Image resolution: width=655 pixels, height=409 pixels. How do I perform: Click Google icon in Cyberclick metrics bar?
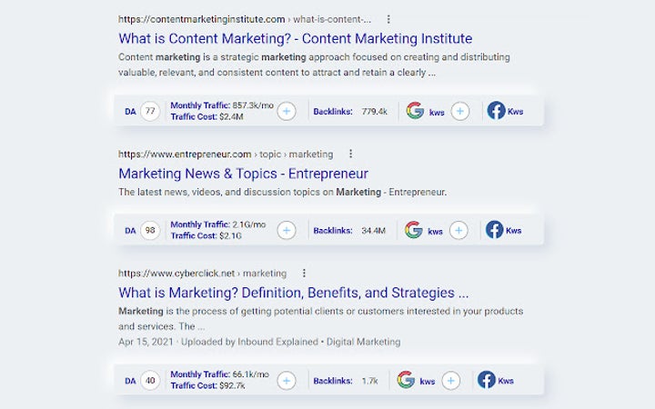[x=406, y=380]
